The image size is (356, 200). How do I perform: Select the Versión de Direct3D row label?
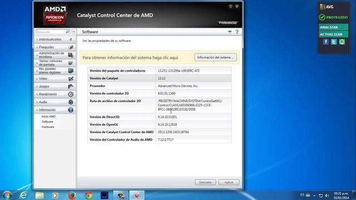coord(105,117)
